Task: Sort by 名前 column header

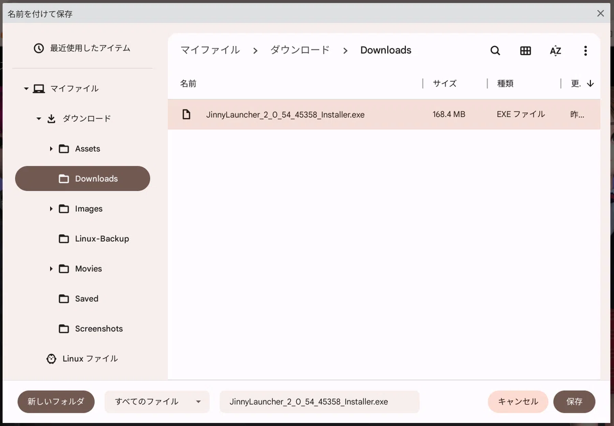Action: (188, 83)
